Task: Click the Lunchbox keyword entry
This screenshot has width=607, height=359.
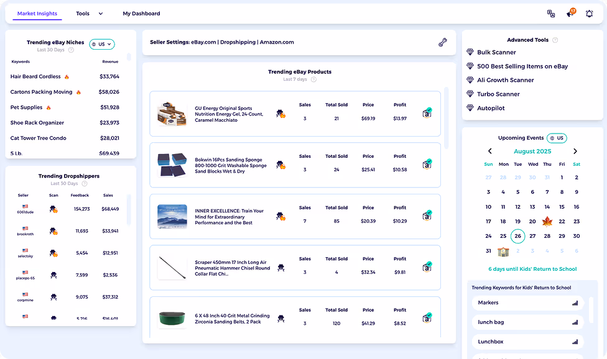Action: pos(527,342)
